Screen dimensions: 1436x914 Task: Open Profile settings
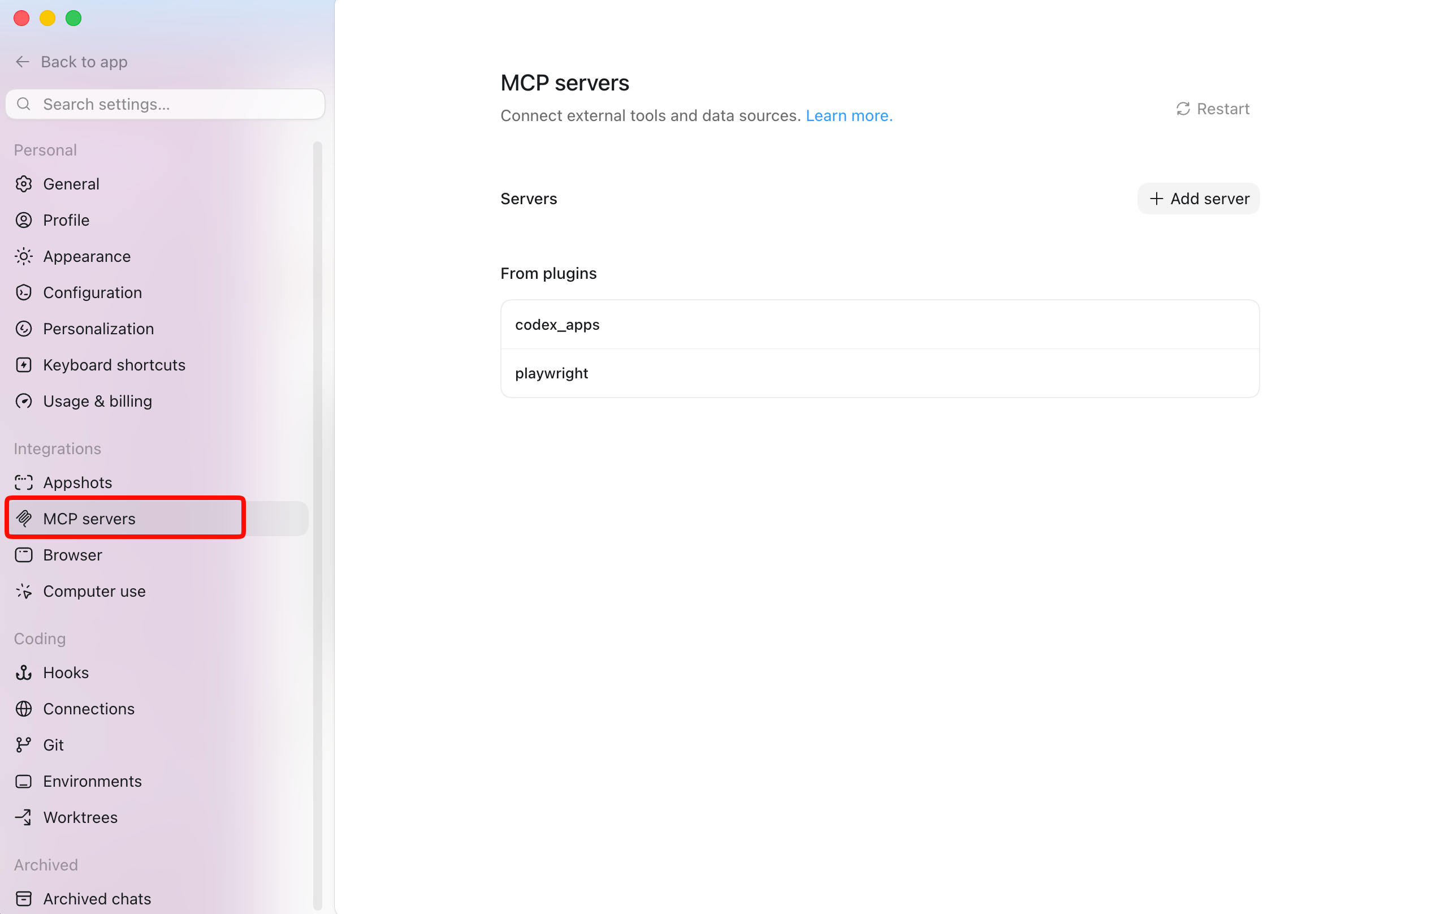[x=157, y=220]
